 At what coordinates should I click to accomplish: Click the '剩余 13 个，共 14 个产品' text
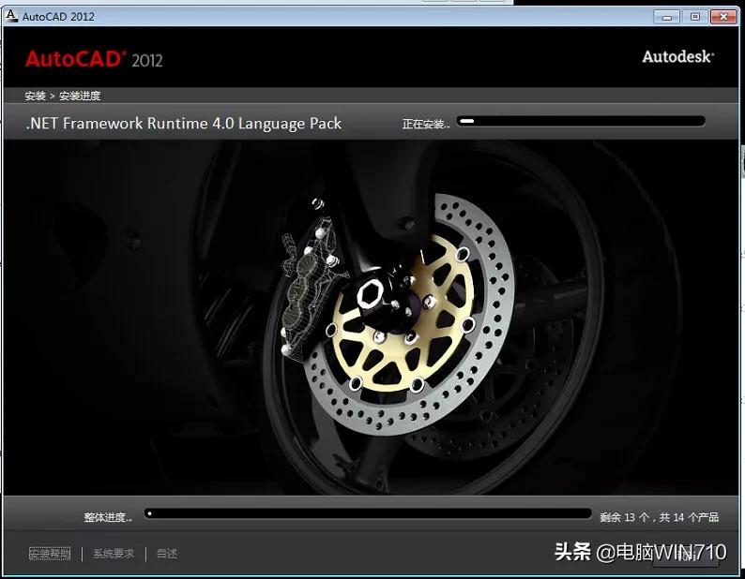(659, 517)
